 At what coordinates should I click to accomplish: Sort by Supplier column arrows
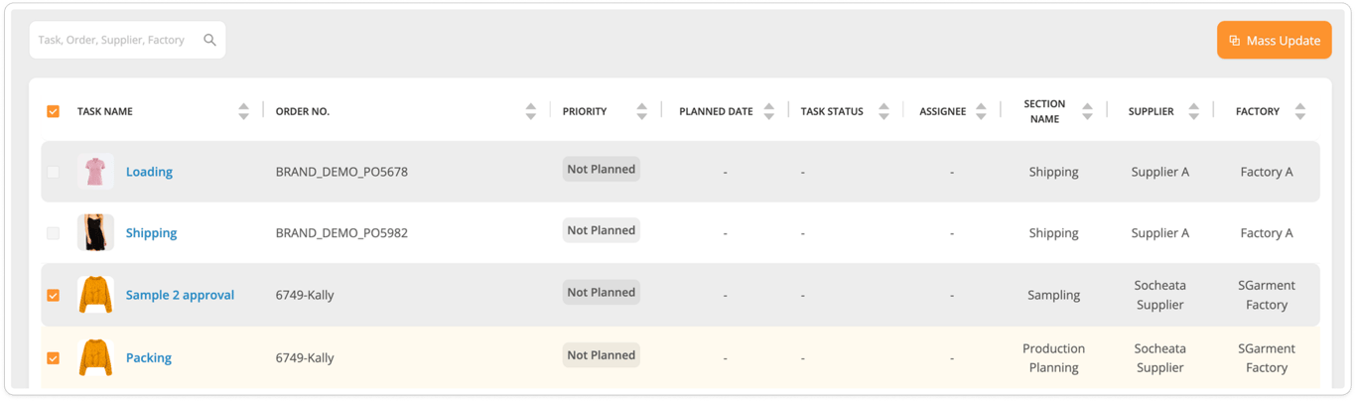pyautogui.click(x=1193, y=111)
